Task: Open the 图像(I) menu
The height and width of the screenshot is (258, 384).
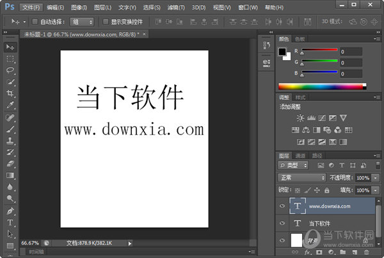Action: pos(79,8)
